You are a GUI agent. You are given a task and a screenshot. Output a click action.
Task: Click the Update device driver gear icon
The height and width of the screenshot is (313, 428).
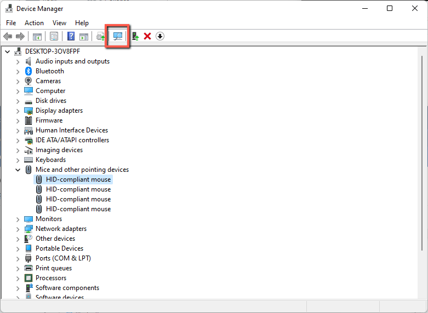[100, 36]
